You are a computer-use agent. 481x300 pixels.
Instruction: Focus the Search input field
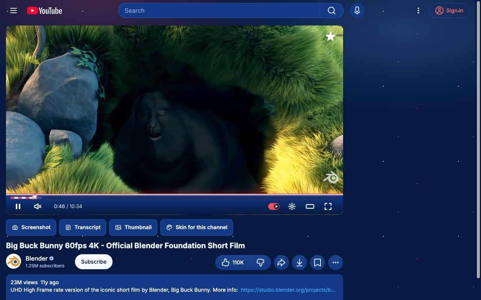219,10
